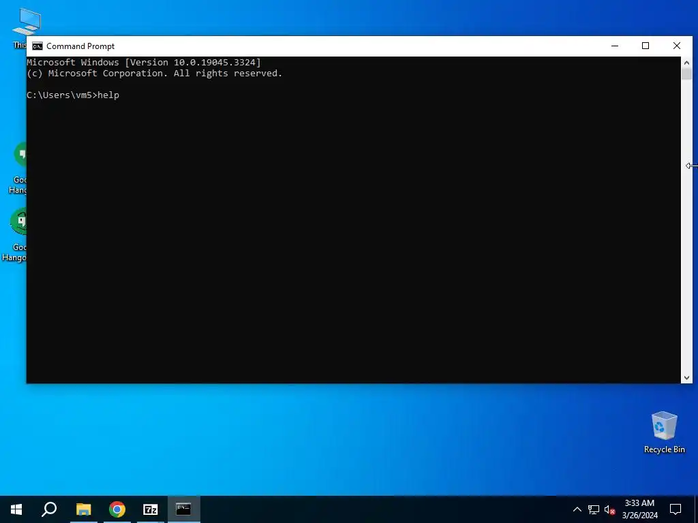The height and width of the screenshot is (523, 698).
Task: Click the scrollbar up arrow in Command Prompt
Action: point(686,62)
